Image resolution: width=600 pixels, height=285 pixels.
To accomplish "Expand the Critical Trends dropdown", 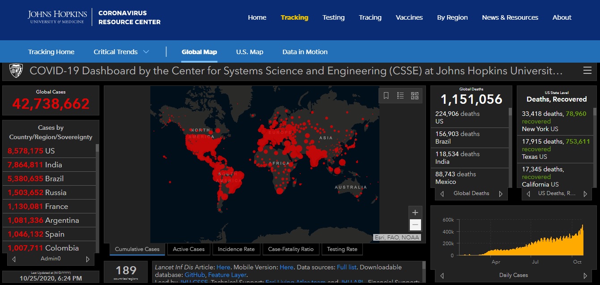I will (121, 52).
